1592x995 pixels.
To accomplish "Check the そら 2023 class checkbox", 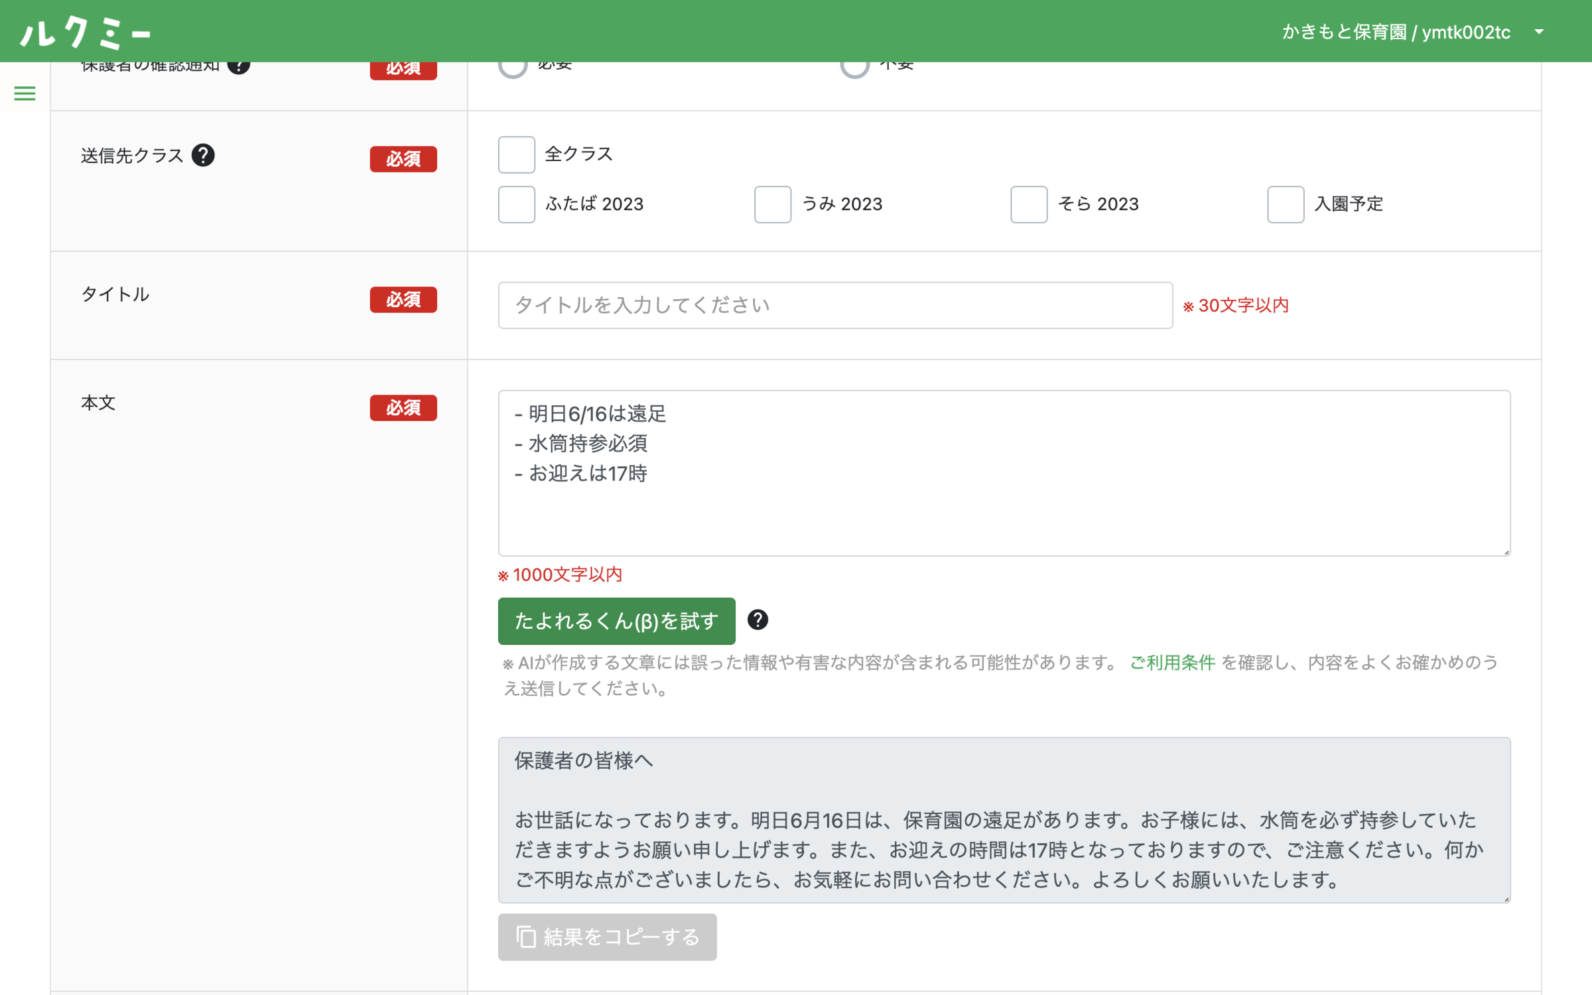I will click(x=1028, y=204).
